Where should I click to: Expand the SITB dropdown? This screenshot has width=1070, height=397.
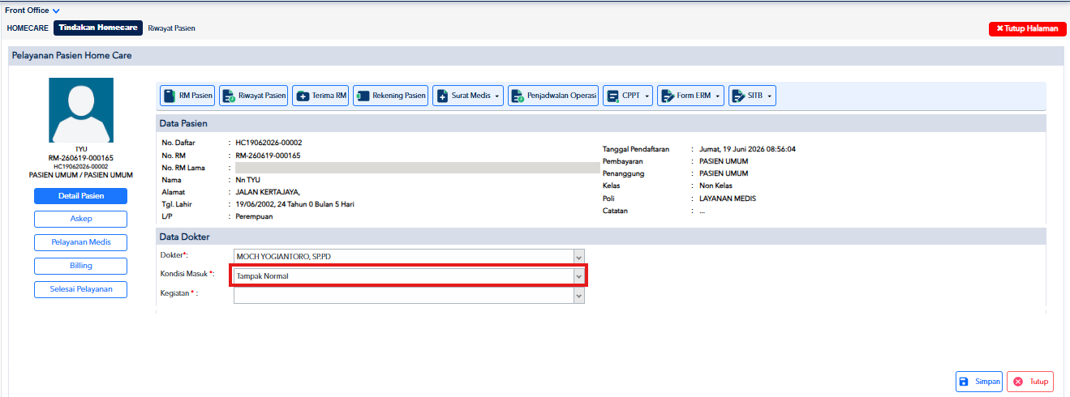[x=753, y=96]
